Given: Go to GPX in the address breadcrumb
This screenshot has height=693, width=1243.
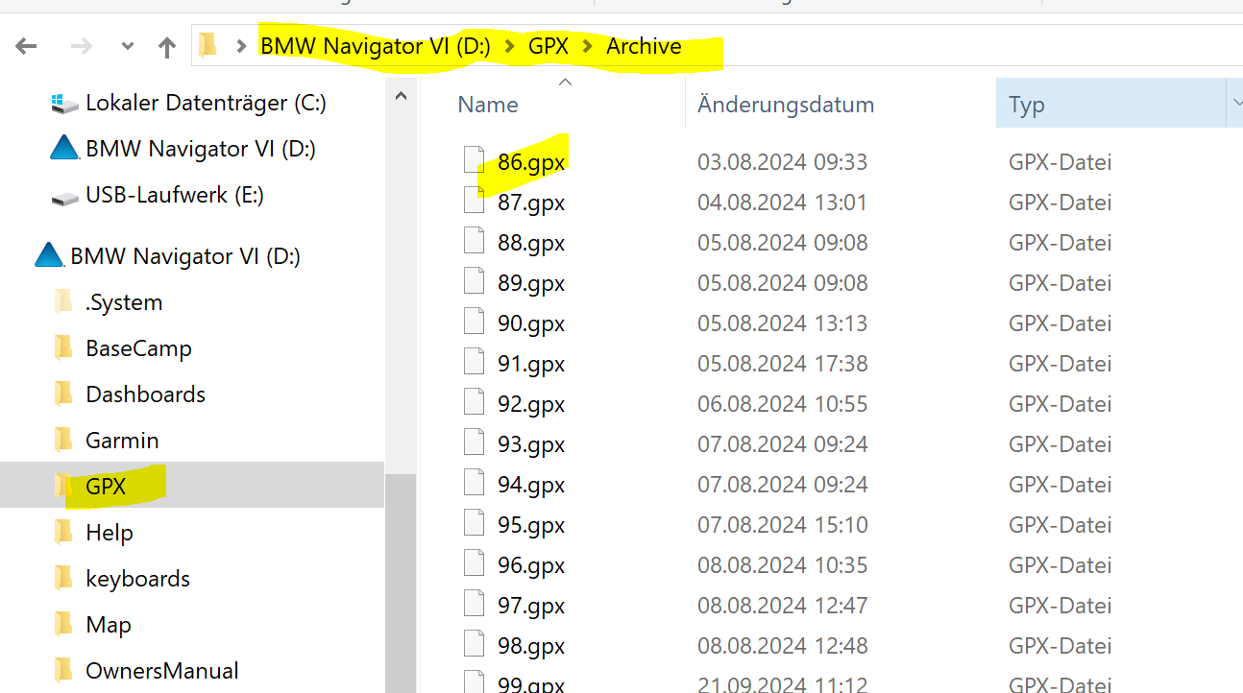Looking at the screenshot, I should 548,46.
